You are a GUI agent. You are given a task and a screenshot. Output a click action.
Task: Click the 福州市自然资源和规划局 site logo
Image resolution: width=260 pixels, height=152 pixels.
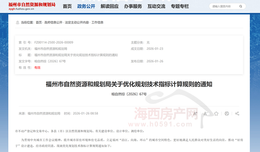(32, 6)
